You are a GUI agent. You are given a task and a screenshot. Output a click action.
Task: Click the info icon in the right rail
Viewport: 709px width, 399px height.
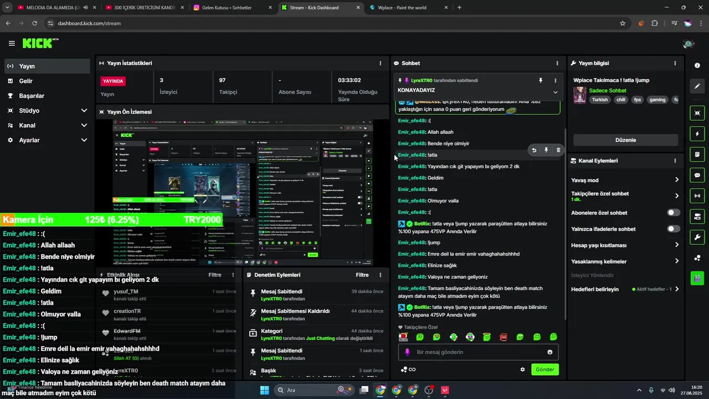coord(697,65)
